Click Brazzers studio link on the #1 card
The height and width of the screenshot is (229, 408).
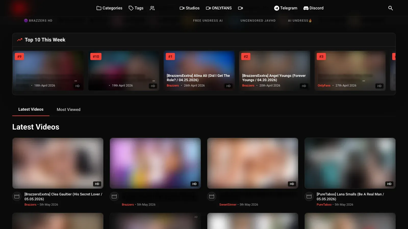(x=173, y=85)
